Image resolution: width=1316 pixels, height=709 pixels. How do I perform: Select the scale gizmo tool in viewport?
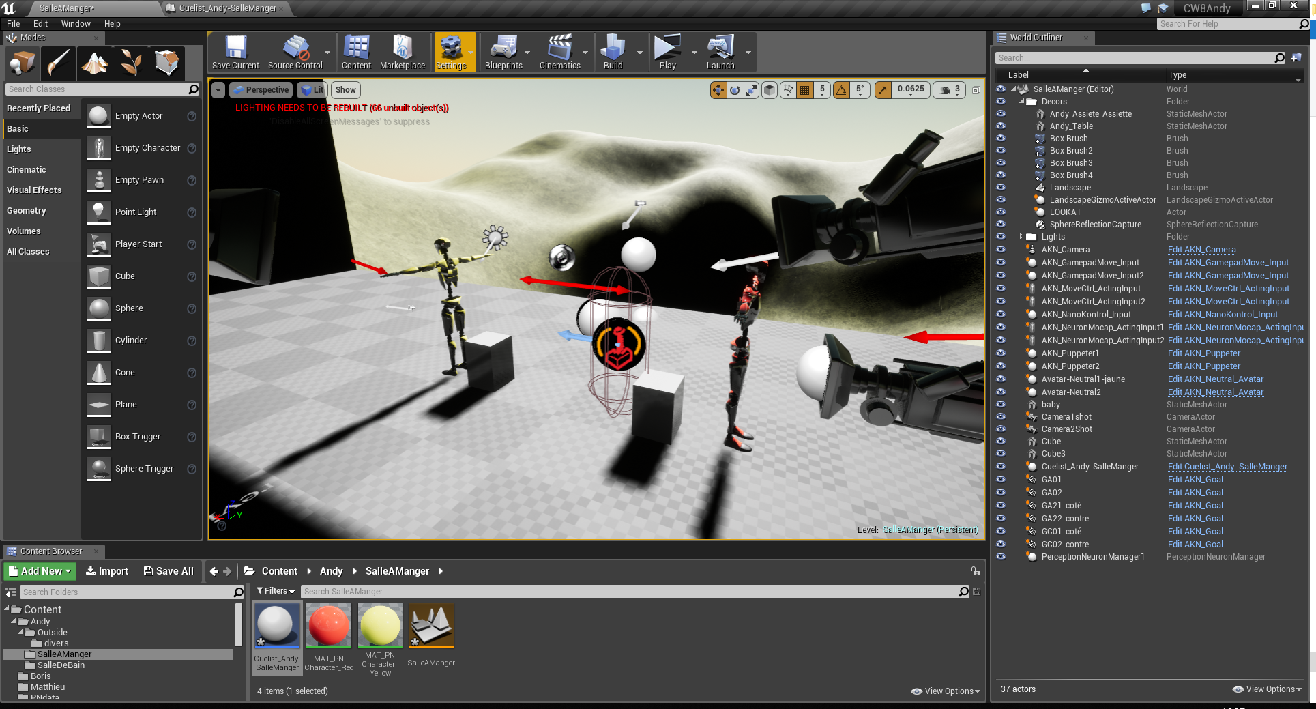751,90
